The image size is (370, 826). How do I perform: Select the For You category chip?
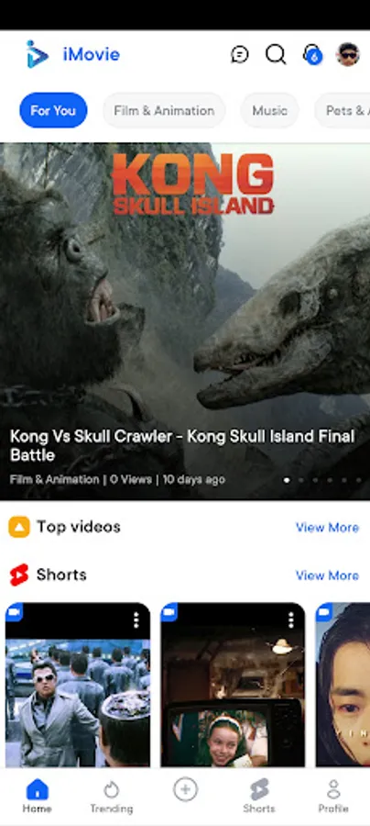pyautogui.click(x=53, y=110)
